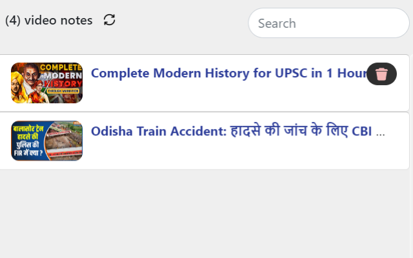The height and width of the screenshot is (258, 413).
Task: Click the trailing ellipsis of the Odisha title
Action: click(x=380, y=133)
